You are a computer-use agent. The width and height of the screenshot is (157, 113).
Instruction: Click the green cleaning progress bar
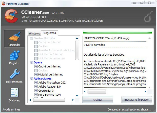117,32
